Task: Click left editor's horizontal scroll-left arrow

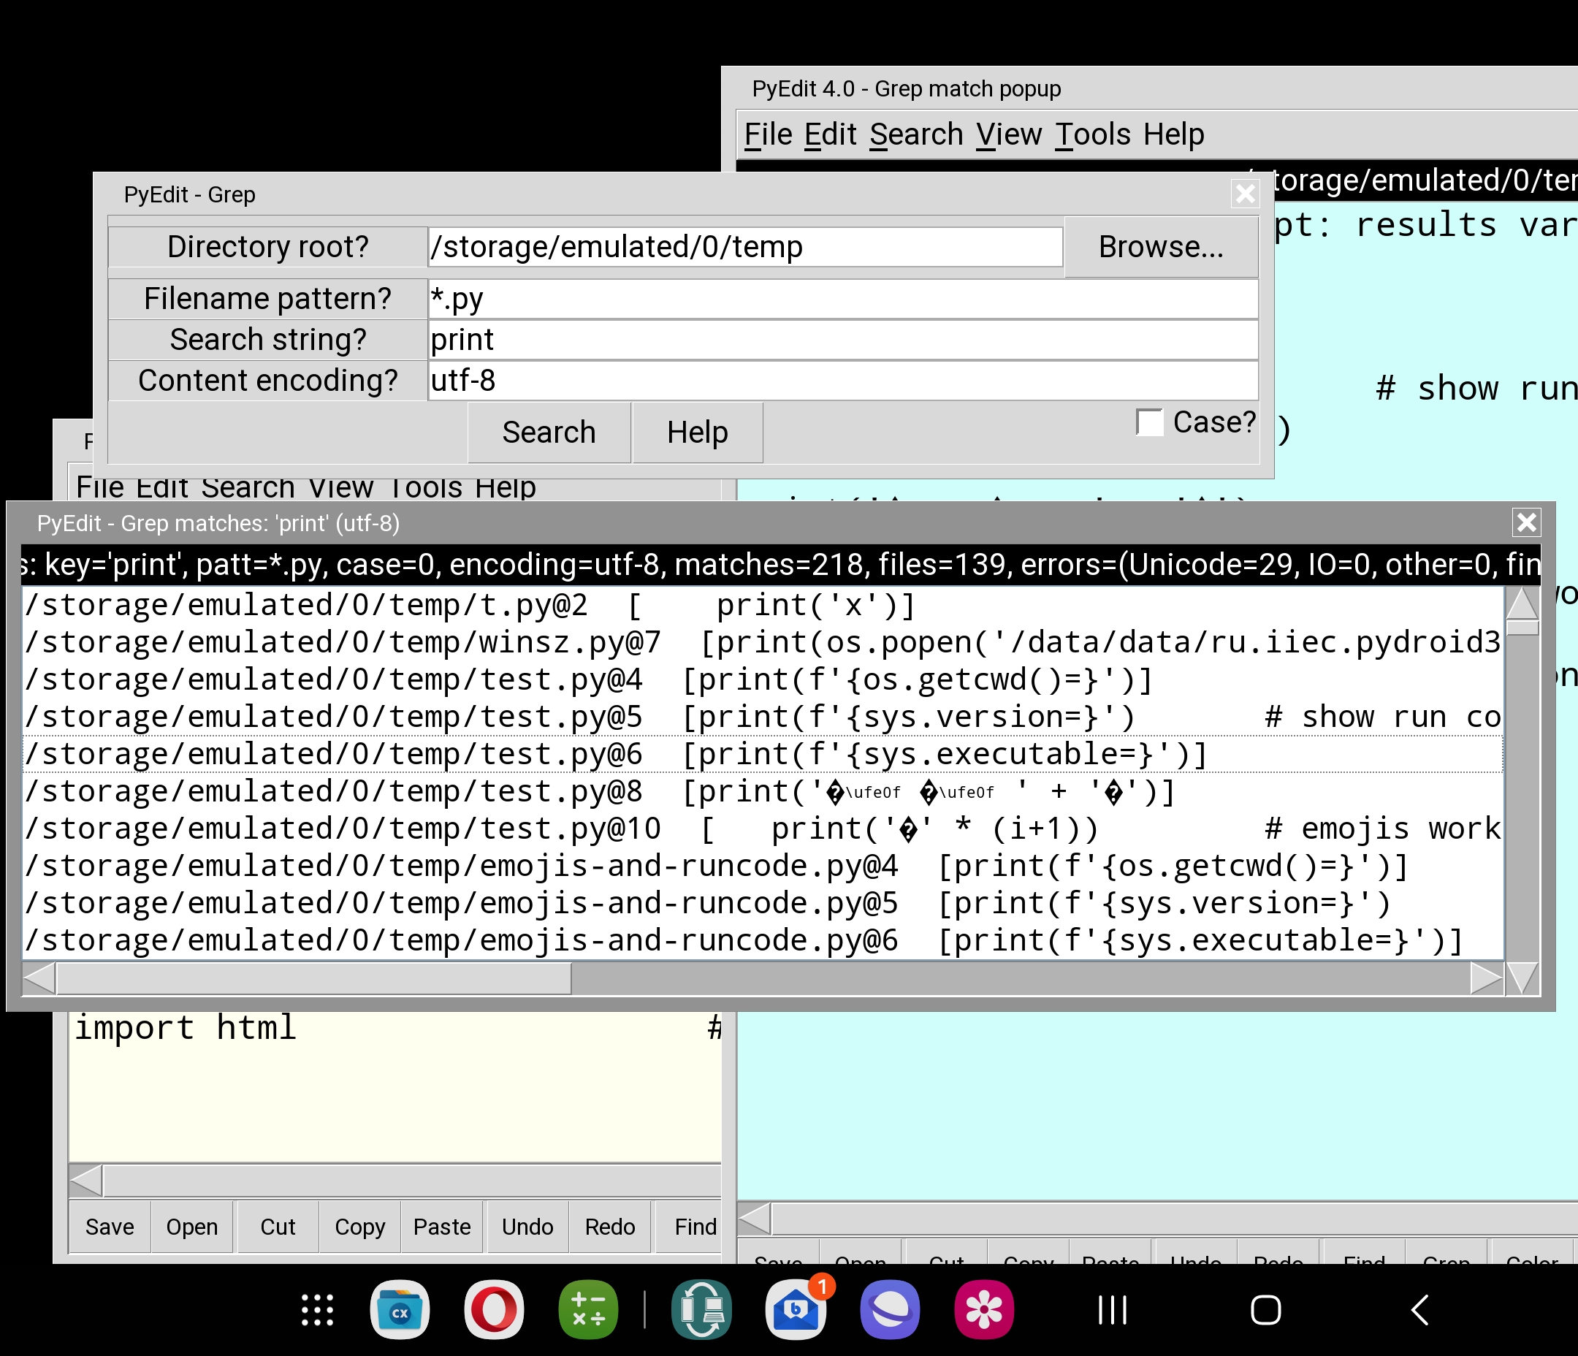Action: pos(85,1180)
